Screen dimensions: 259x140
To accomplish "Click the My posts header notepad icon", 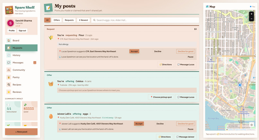I will [x=48, y=8].
